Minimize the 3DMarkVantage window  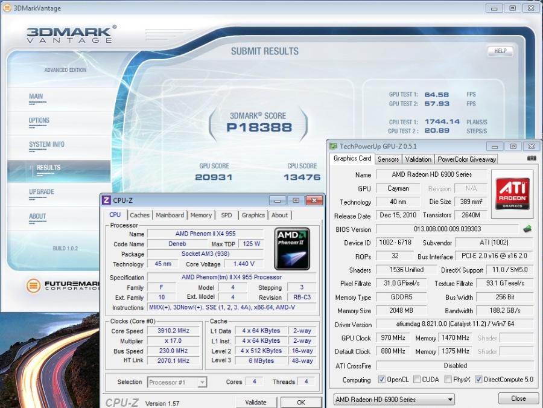[494, 8]
